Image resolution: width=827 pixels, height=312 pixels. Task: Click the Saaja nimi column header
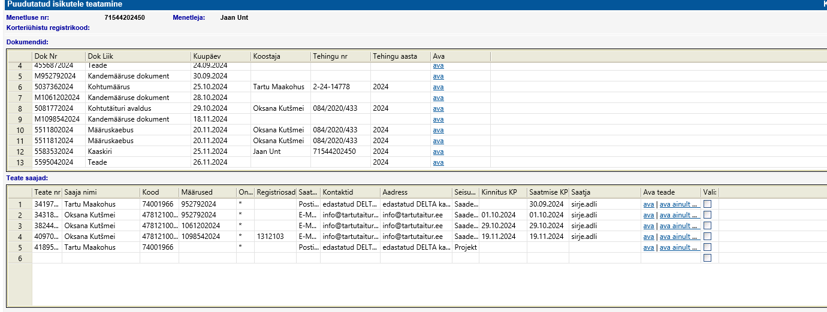[x=101, y=192]
